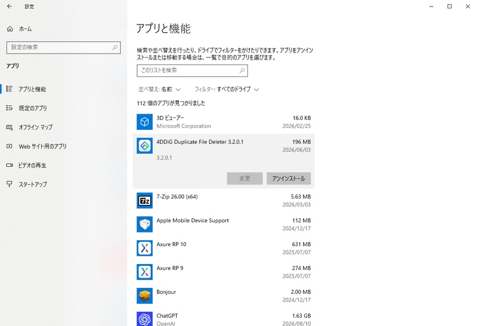Image resolution: width=477 pixels, height=326 pixels.
Task: Click the Microsoft Corporation publisher text
Action: pyautogui.click(x=184, y=126)
